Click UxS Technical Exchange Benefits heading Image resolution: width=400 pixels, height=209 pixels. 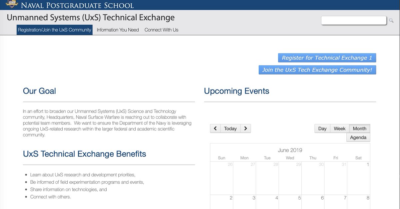84,154
